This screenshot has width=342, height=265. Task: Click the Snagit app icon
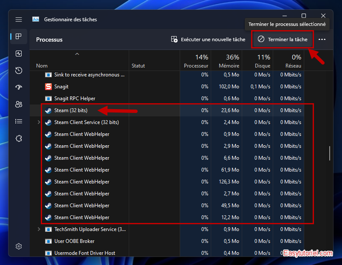48,87
